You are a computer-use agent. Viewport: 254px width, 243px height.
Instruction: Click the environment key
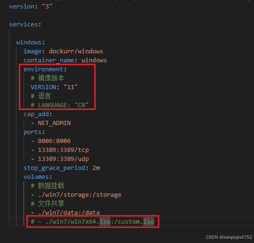[43, 69]
